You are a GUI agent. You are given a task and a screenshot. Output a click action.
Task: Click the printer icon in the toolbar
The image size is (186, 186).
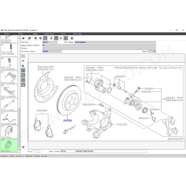[x=23, y=38]
